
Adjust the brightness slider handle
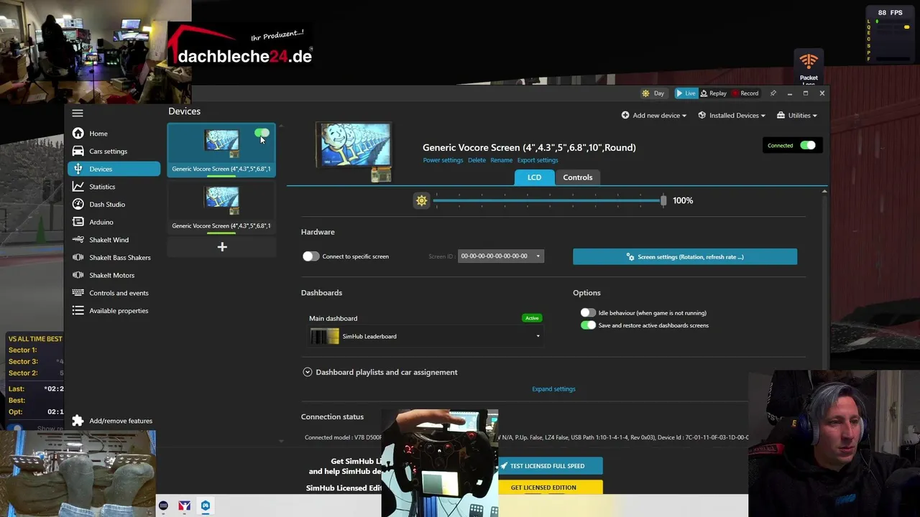tap(663, 201)
